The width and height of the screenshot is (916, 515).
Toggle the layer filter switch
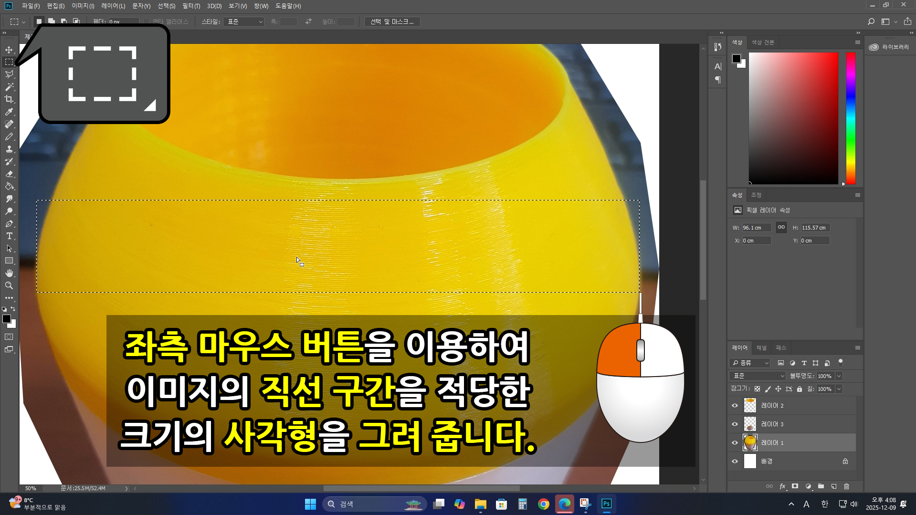(x=841, y=363)
